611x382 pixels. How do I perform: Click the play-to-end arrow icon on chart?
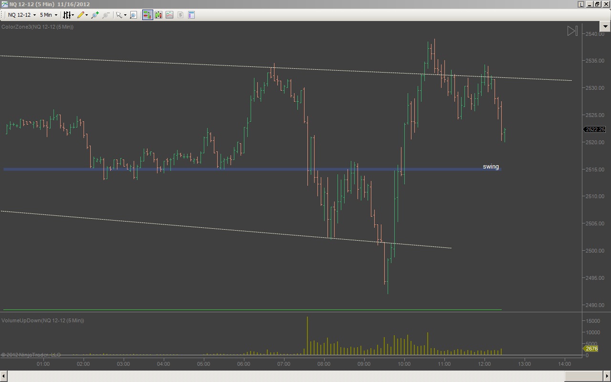[x=572, y=31]
